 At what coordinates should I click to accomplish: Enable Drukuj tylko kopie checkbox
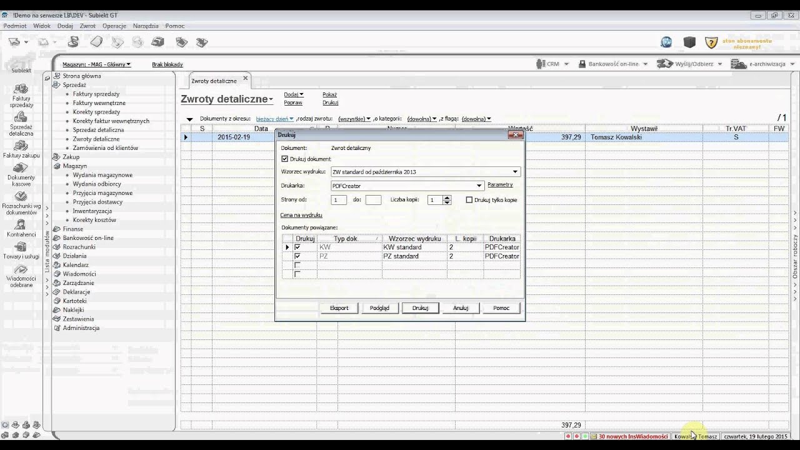[x=469, y=200]
